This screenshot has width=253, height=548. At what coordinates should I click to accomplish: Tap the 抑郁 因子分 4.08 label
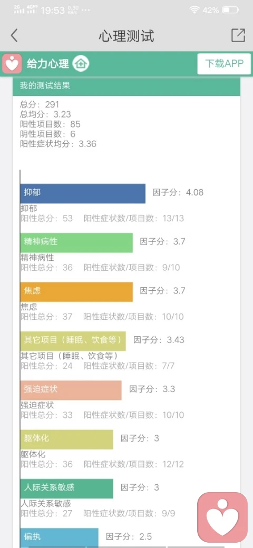click(178, 192)
